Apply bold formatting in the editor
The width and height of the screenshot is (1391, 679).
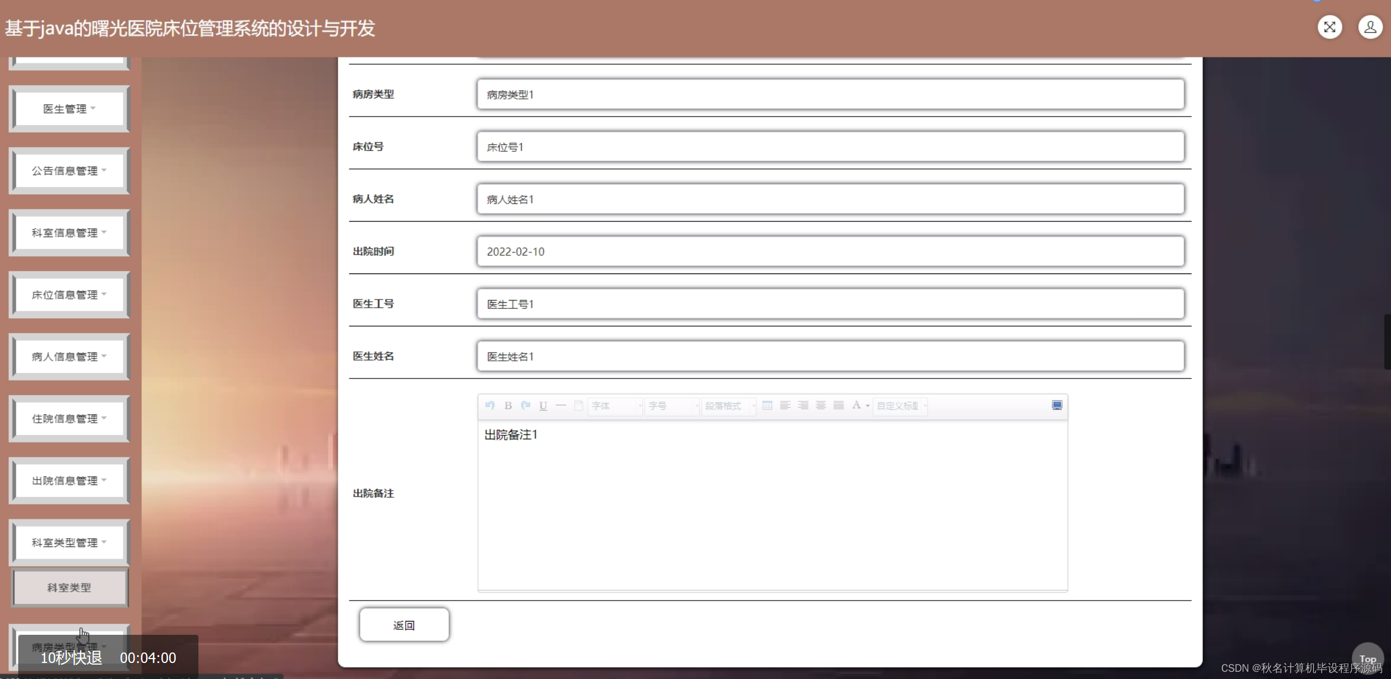click(507, 406)
